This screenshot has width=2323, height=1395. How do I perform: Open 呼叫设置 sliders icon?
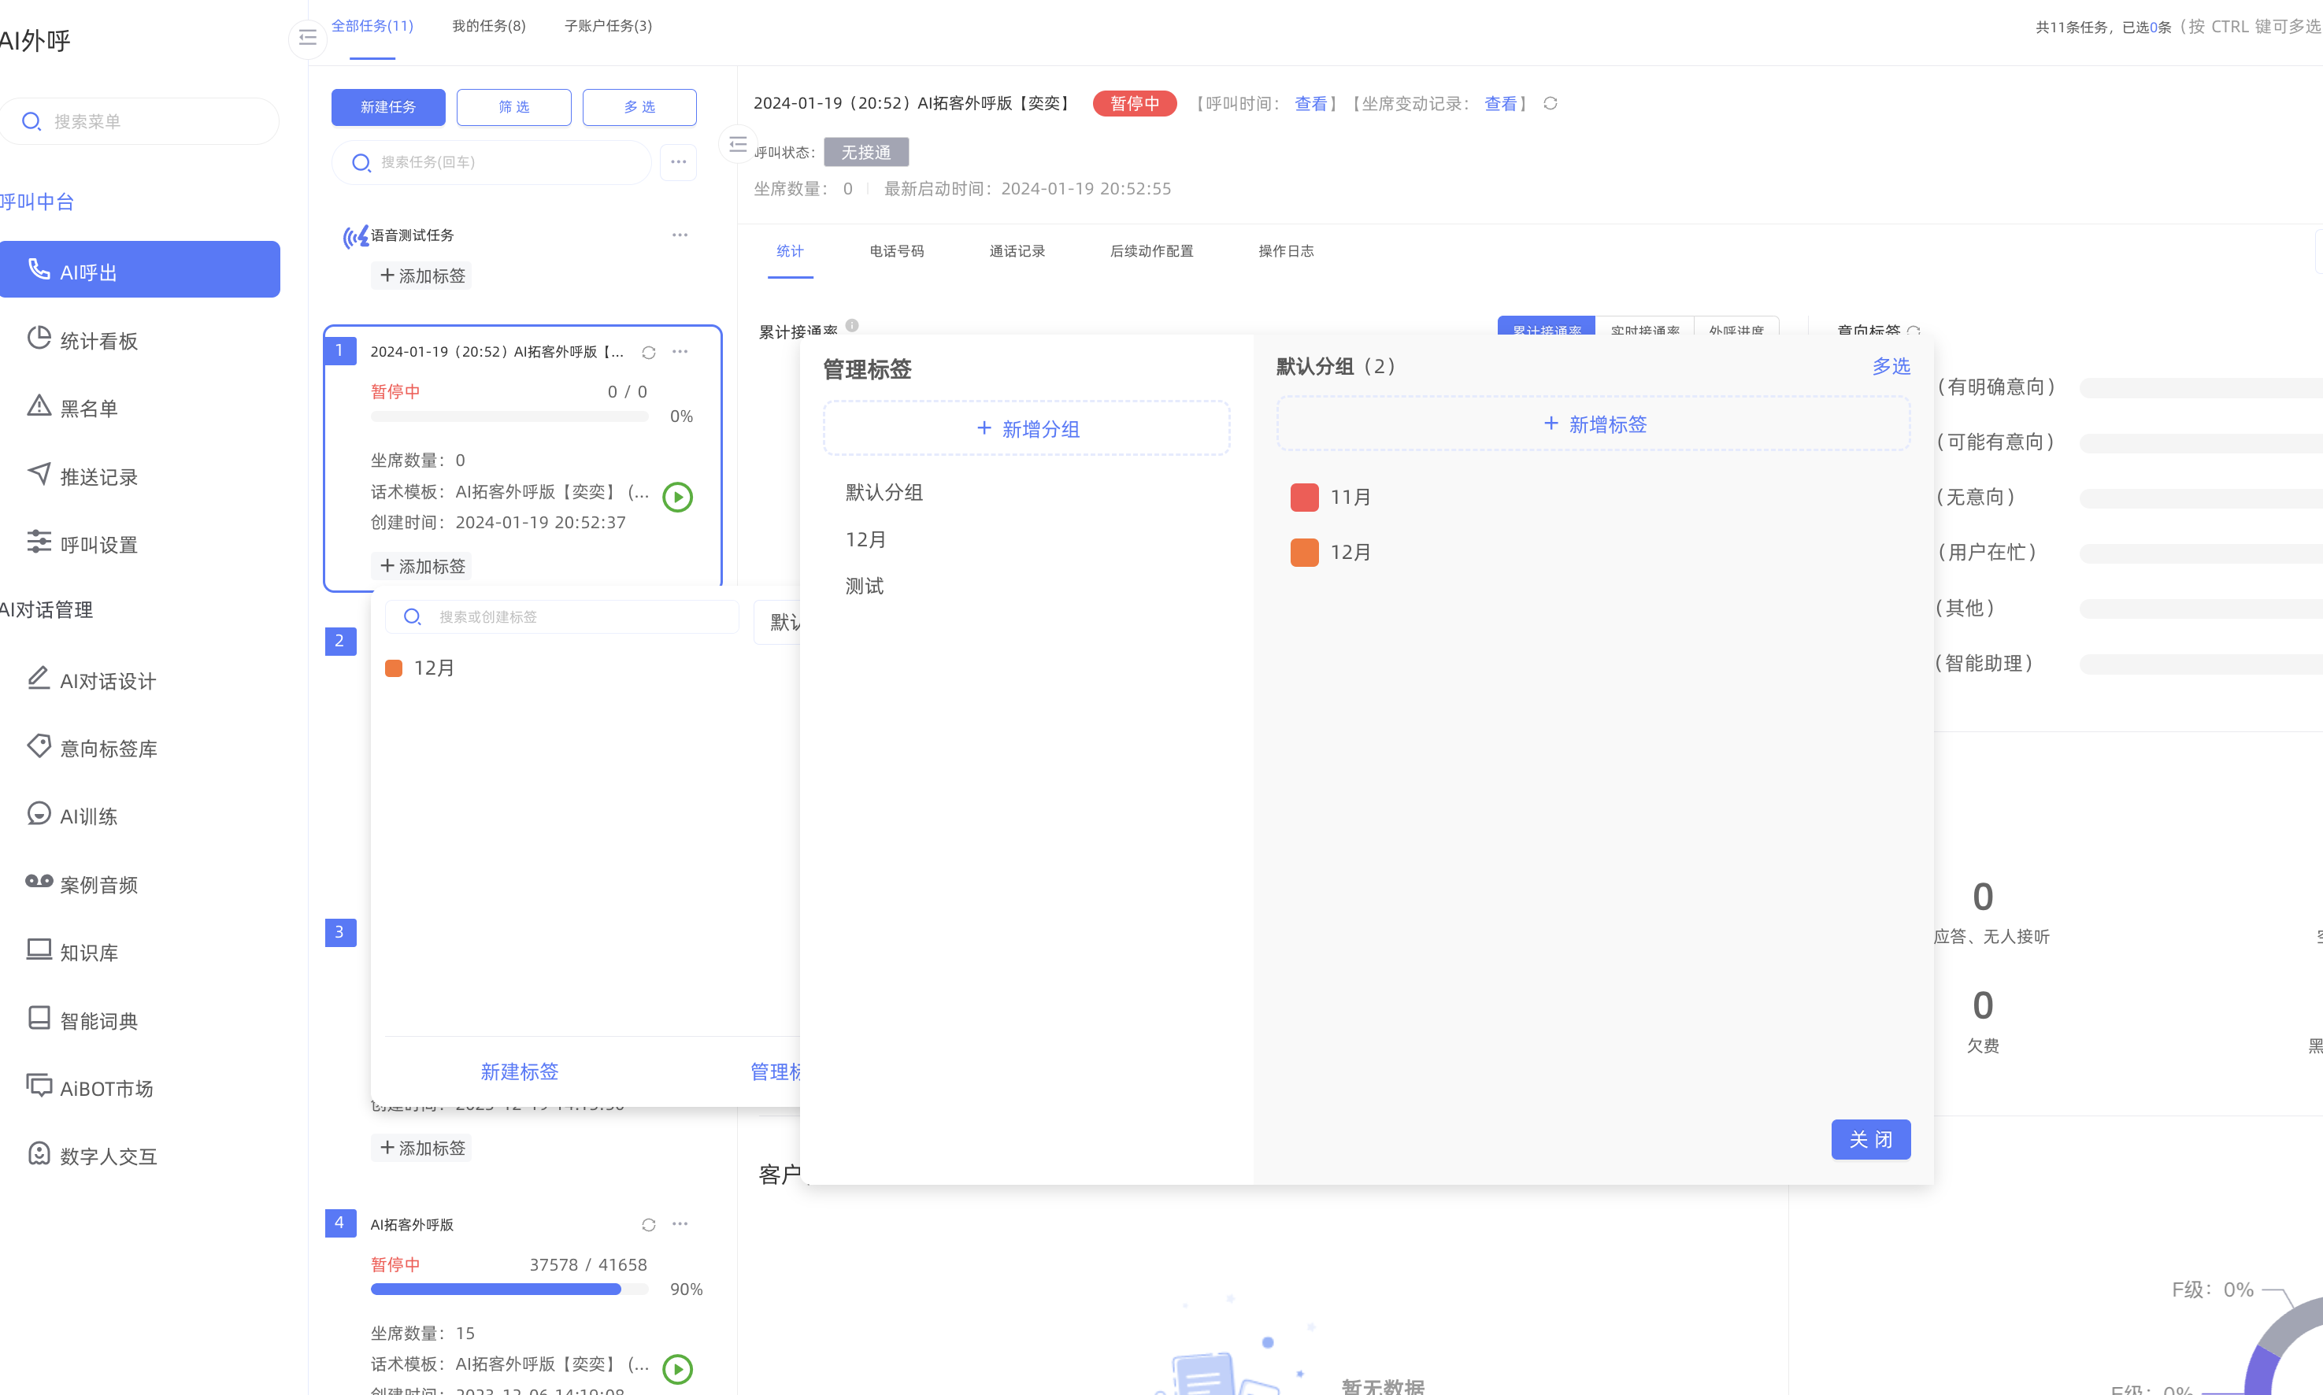(39, 542)
